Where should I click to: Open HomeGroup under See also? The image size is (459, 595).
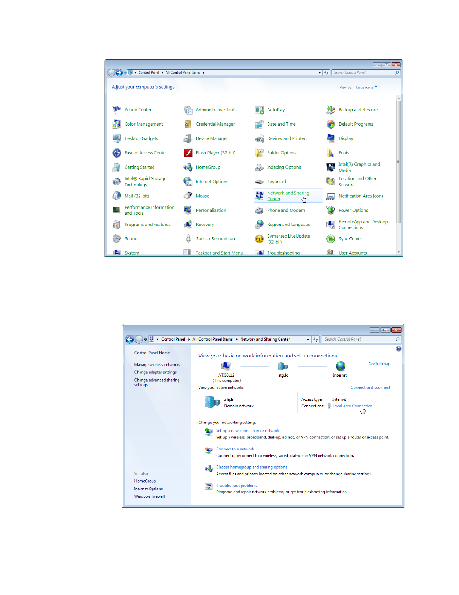tap(145, 481)
